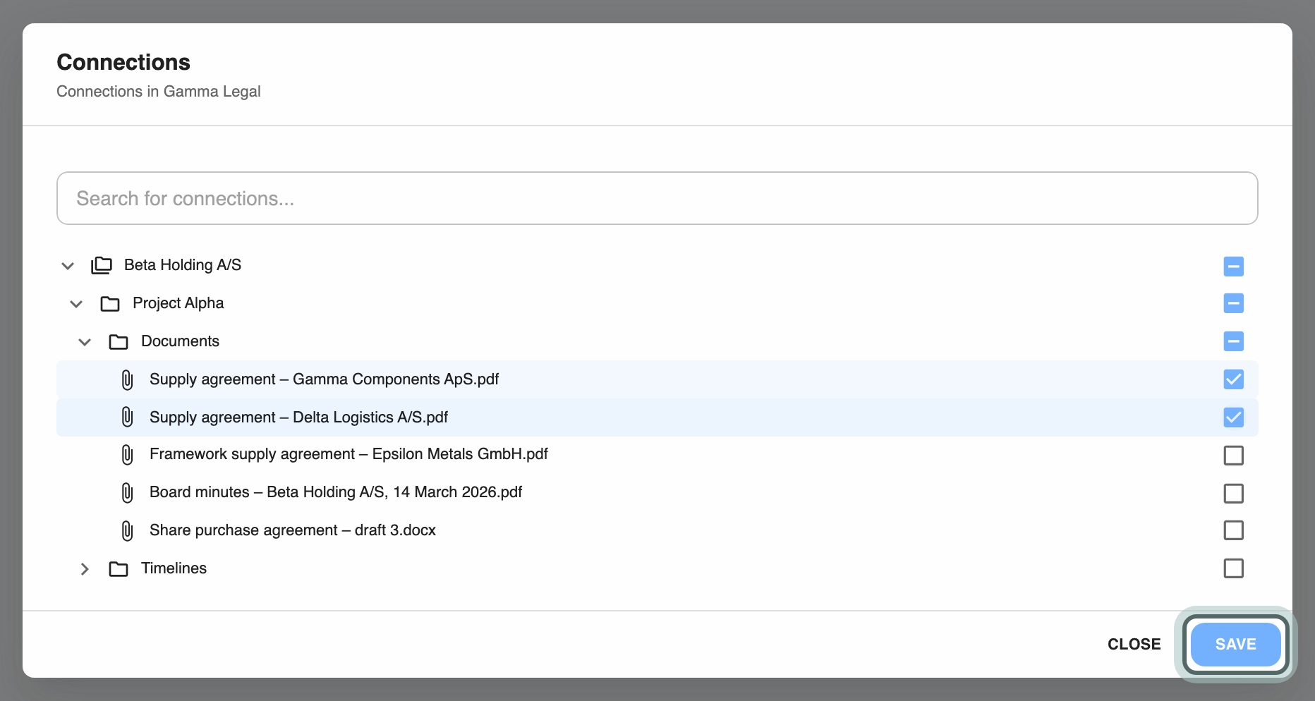Select "Supply agreement – Delta Logistics A/S.pdf" text
Image resolution: width=1315 pixels, height=701 pixels.
coord(299,417)
